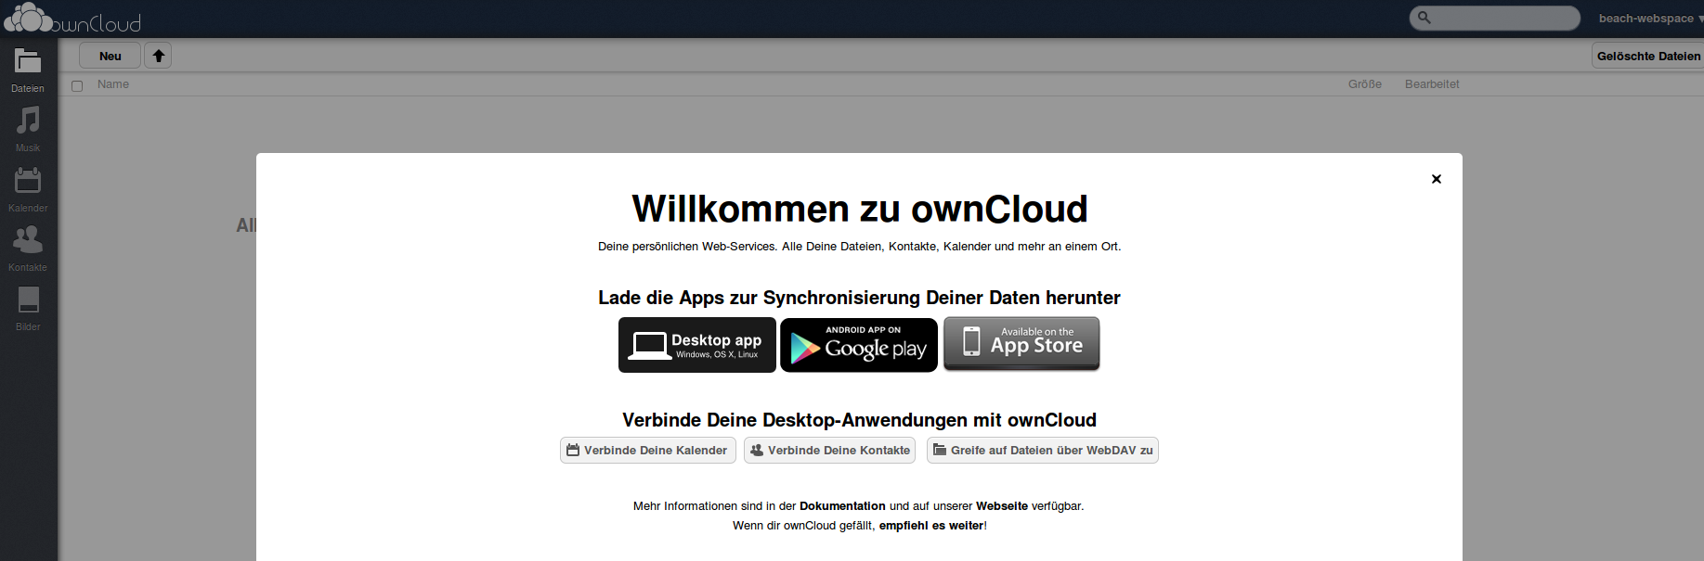This screenshot has width=1704, height=561.
Task: Open the Musik app in sidebar
Action: coord(28,130)
